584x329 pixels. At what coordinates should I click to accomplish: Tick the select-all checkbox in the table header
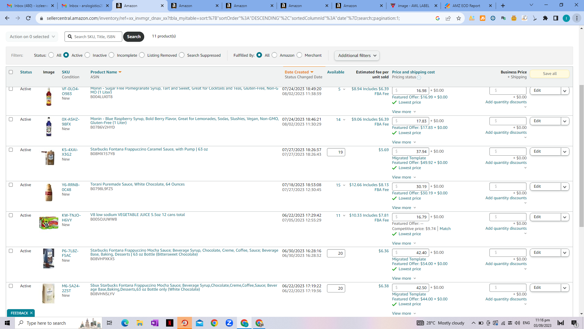click(11, 72)
